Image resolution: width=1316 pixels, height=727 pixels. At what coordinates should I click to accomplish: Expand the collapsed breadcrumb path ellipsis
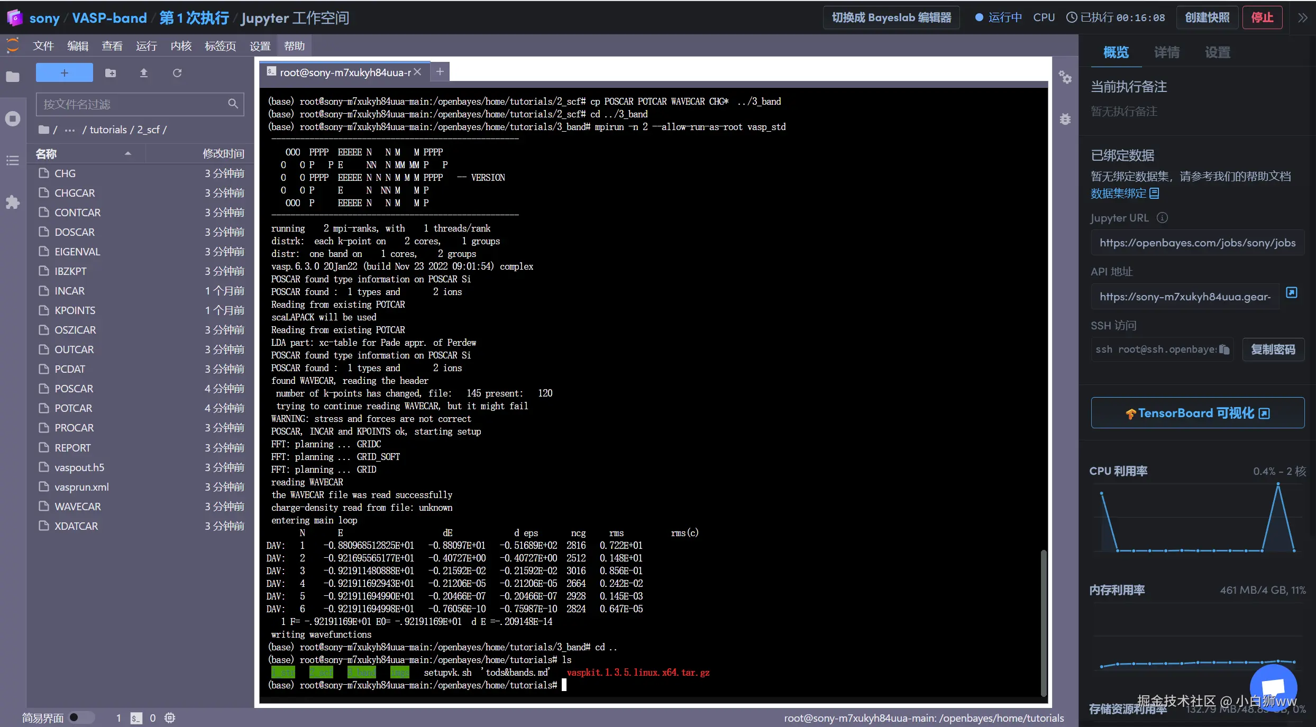(x=70, y=130)
